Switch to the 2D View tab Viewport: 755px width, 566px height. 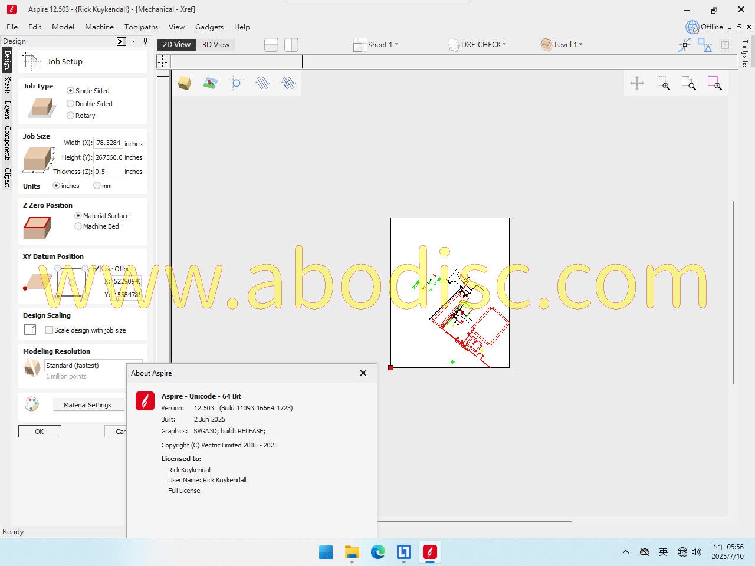click(177, 45)
